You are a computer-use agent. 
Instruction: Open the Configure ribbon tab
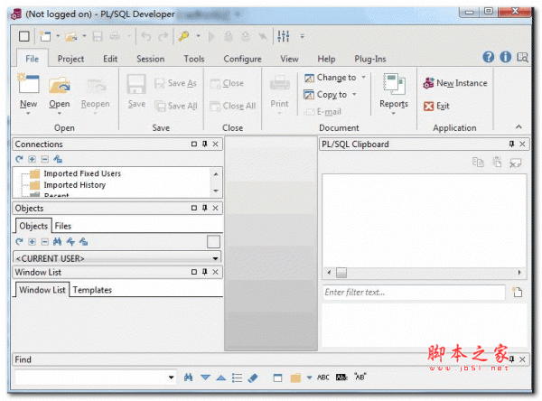point(242,59)
